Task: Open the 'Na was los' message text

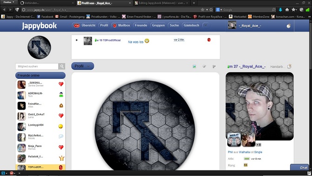Action: click(136, 42)
